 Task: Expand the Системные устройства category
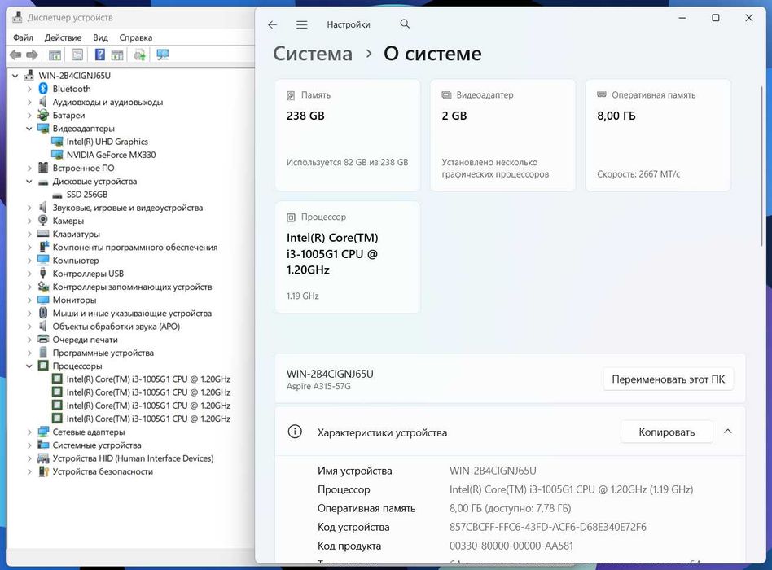29,445
